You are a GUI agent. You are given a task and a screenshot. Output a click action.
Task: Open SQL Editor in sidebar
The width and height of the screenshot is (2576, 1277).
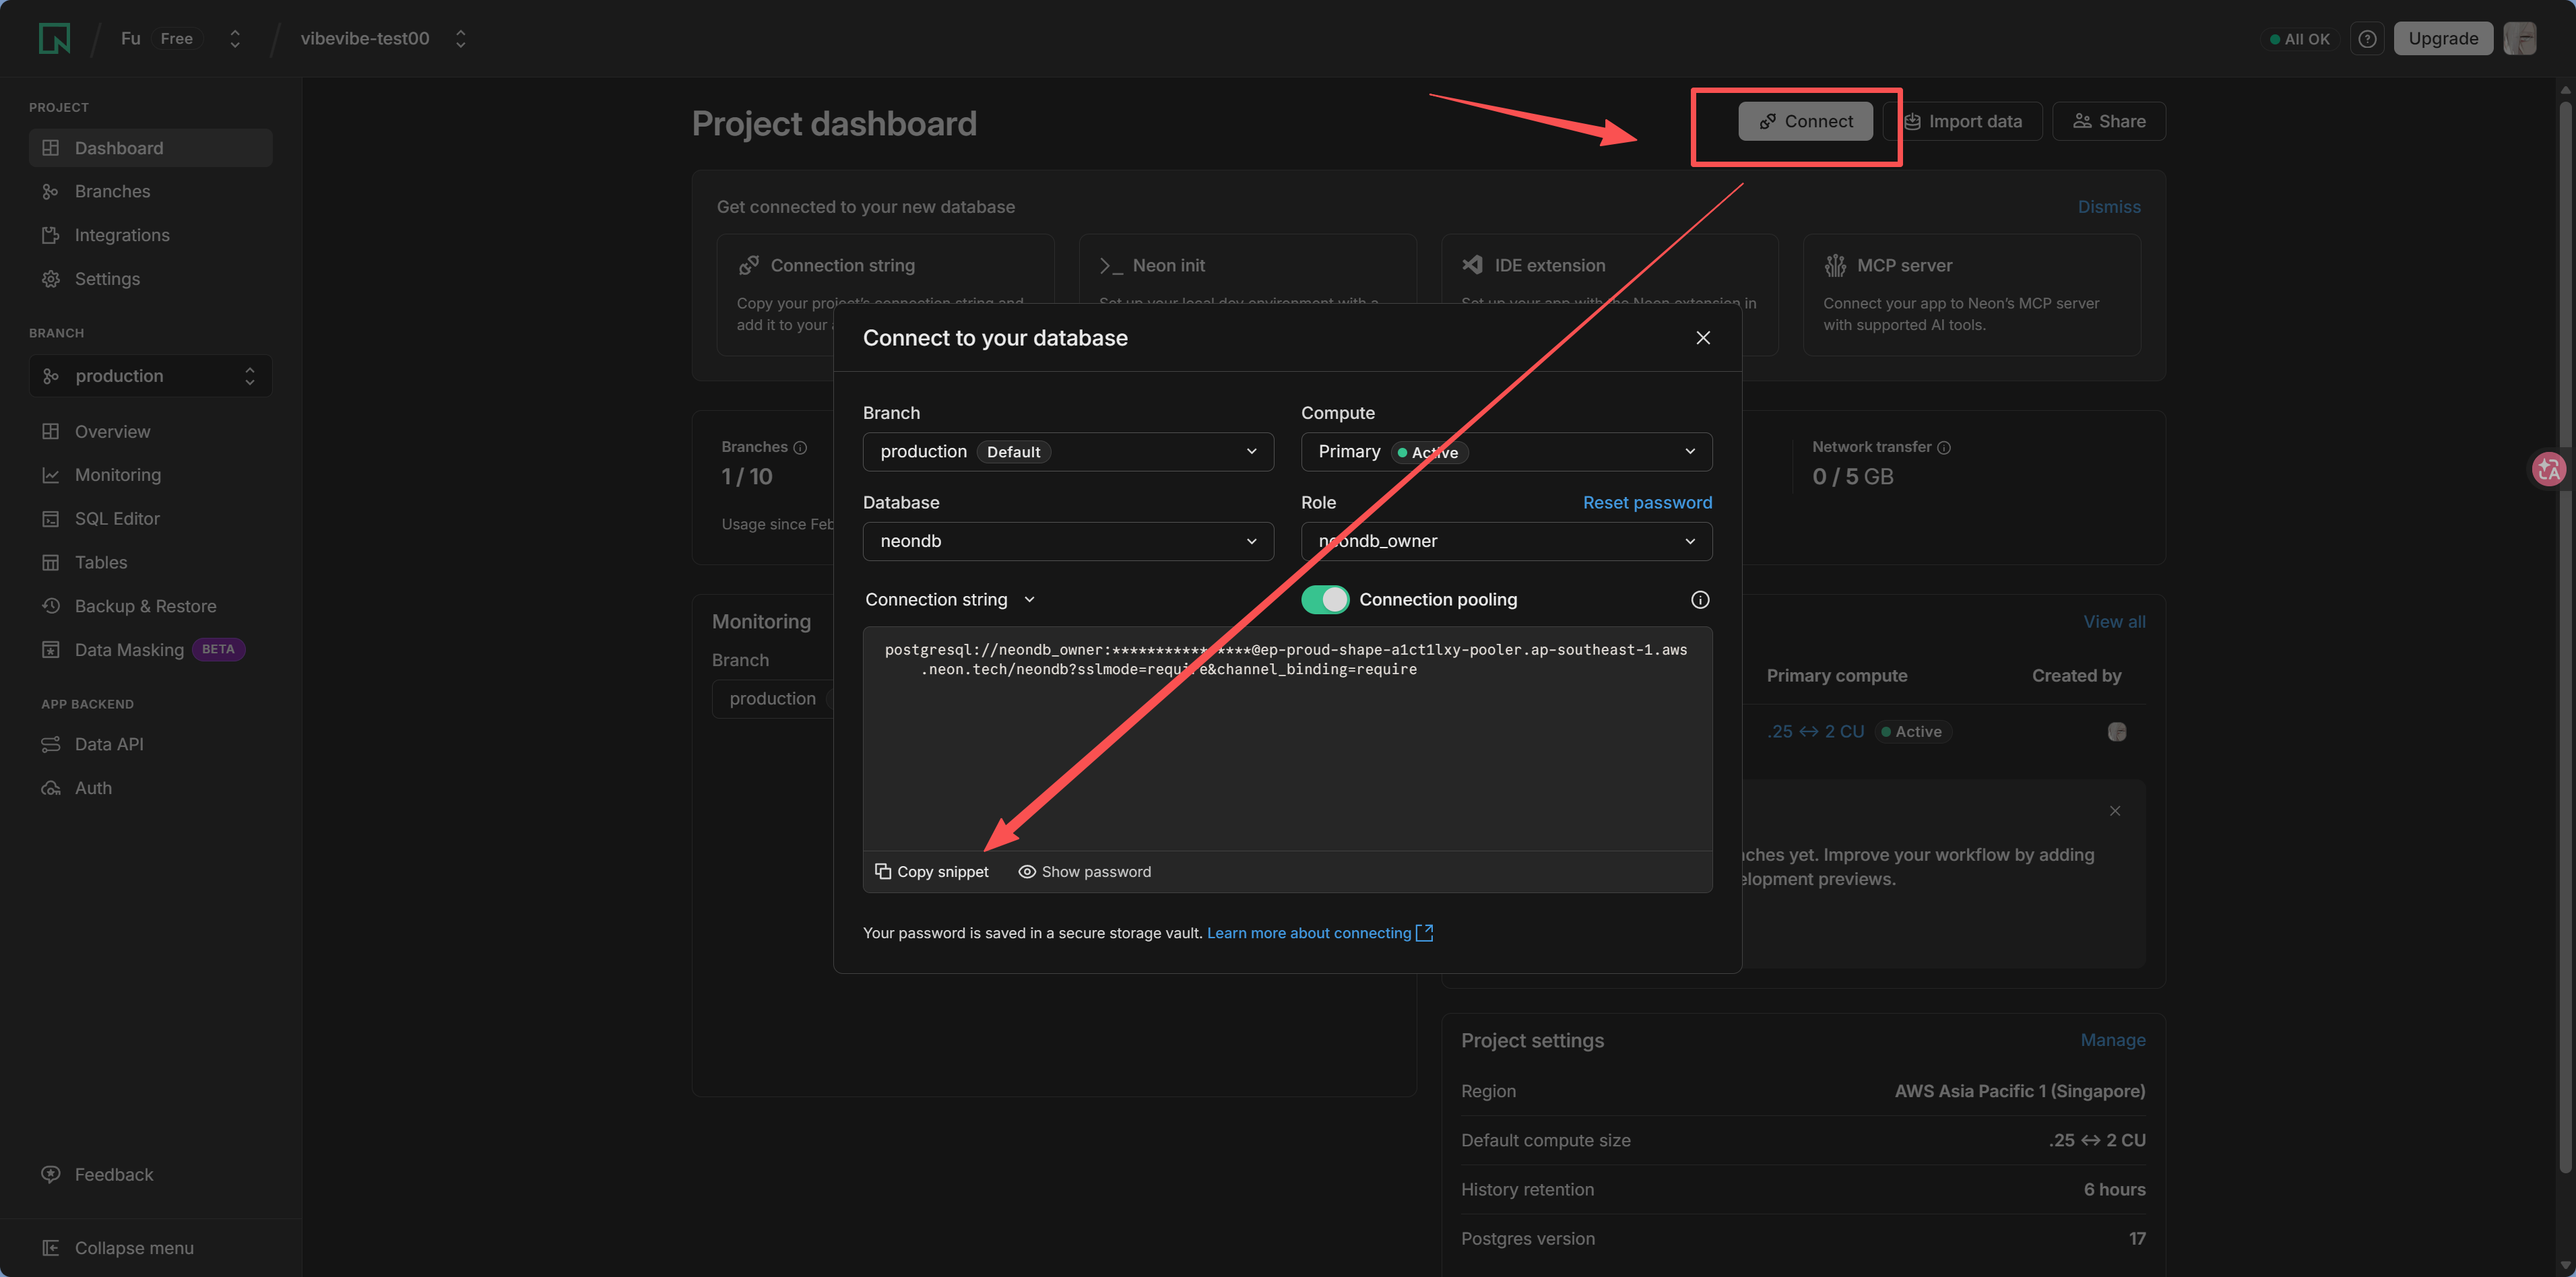point(116,518)
